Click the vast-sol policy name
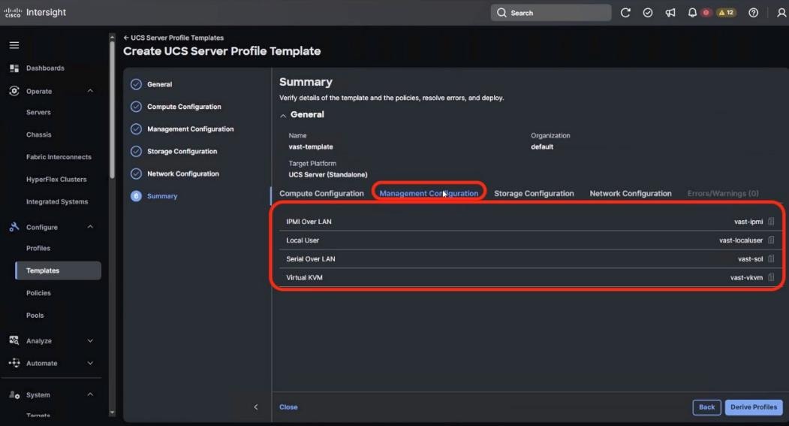The image size is (789, 426). pos(750,258)
